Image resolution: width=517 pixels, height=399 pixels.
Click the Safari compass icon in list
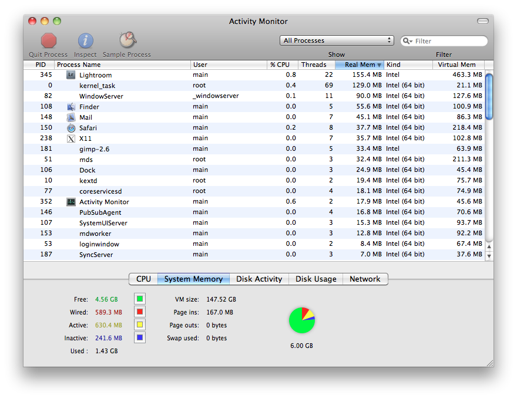(x=71, y=128)
